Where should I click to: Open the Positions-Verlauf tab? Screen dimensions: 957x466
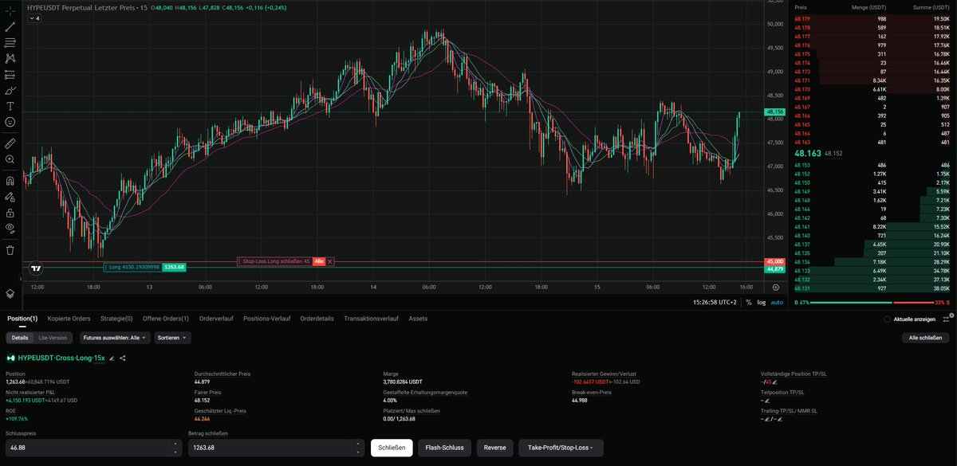coord(267,318)
